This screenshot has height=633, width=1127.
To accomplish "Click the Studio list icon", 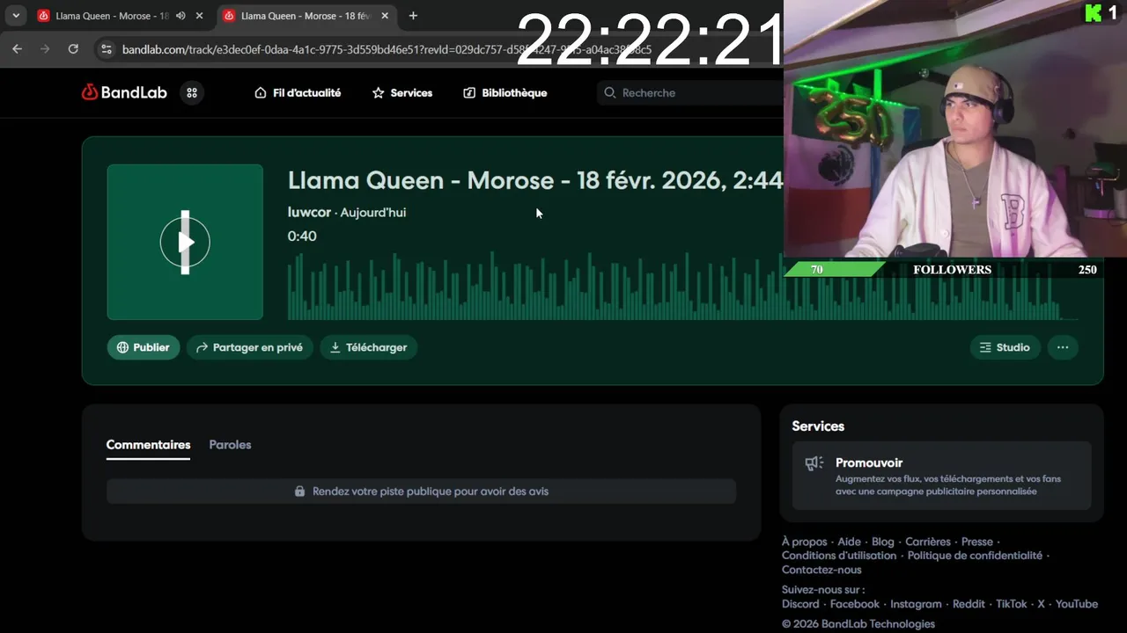I will (x=985, y=347).
